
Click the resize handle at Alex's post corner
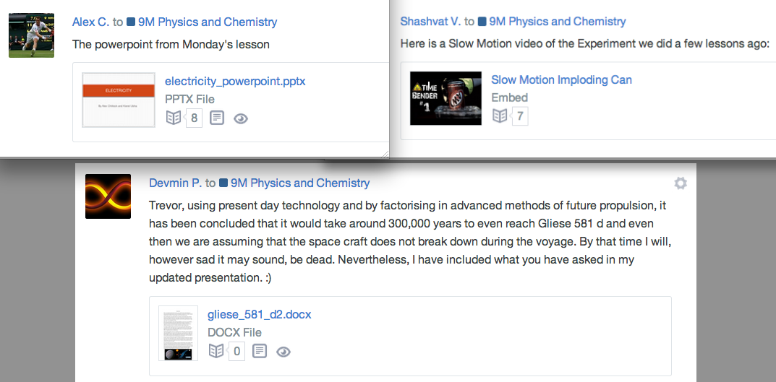(385, 152)
